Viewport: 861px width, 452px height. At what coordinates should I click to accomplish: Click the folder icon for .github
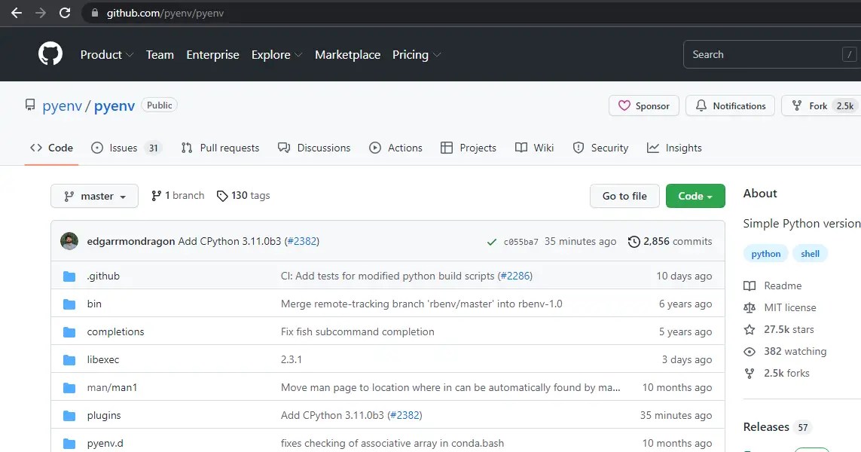(x=69, y=276)
